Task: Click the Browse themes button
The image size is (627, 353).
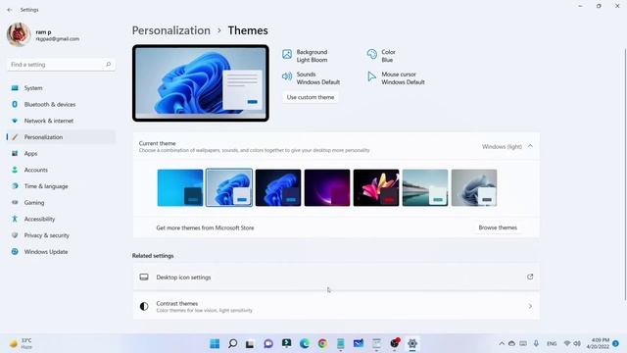Action: [x=498, y=227]
